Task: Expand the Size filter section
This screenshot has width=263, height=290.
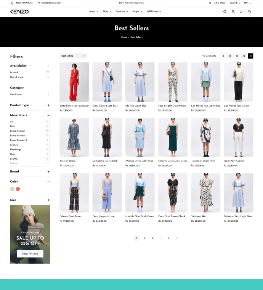Action: [48, 200]
